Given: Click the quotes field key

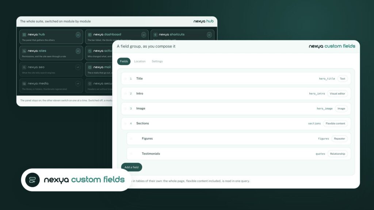Looking at the screenshot, I should coord(320,154).
